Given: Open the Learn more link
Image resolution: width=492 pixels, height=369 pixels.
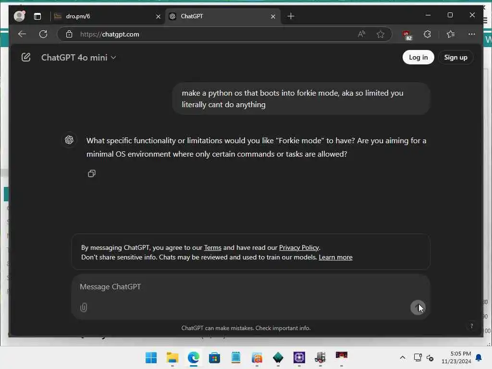Looking at the screenshot, I should coord(335,258).
